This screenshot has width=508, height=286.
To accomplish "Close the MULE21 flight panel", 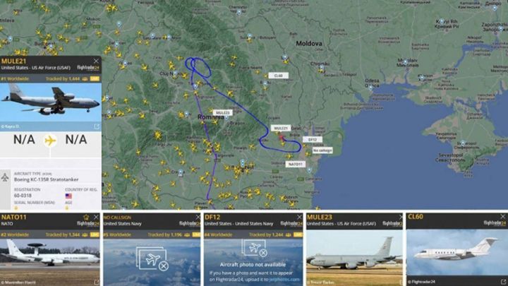I will point(96,61).
